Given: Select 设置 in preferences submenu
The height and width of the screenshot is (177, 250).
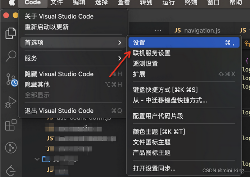Looking at the screenshot, I should click(184, 42).
